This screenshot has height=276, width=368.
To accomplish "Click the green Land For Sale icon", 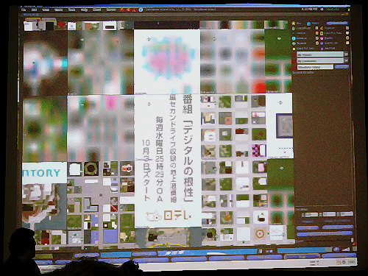I will pos(322,33).
